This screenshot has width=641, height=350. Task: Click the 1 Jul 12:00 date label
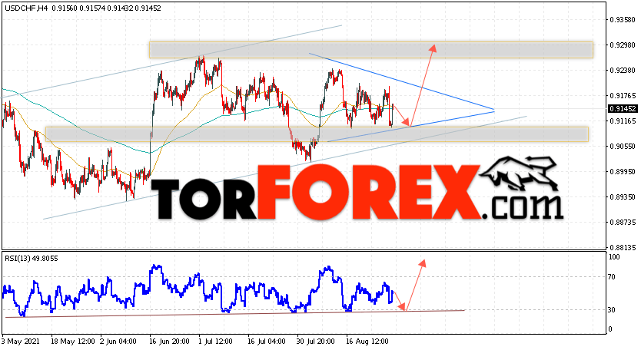[216, 341]
